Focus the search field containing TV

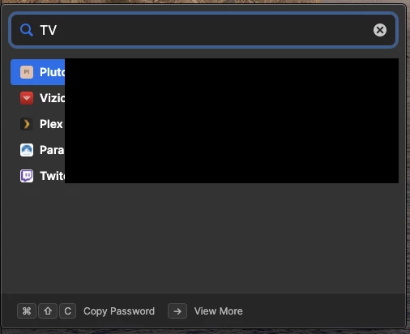click(x=203, y=30)
